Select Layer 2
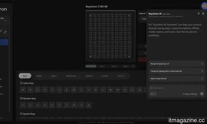The width and height of the screenshot is (207, 124). point(114,66)
